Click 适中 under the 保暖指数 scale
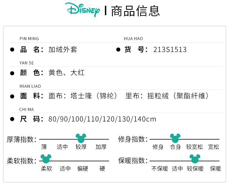 tap(177, 169)
